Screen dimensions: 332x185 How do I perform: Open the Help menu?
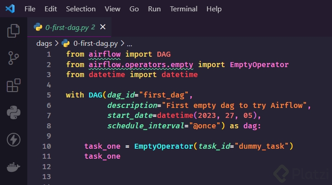pos(214,9)
